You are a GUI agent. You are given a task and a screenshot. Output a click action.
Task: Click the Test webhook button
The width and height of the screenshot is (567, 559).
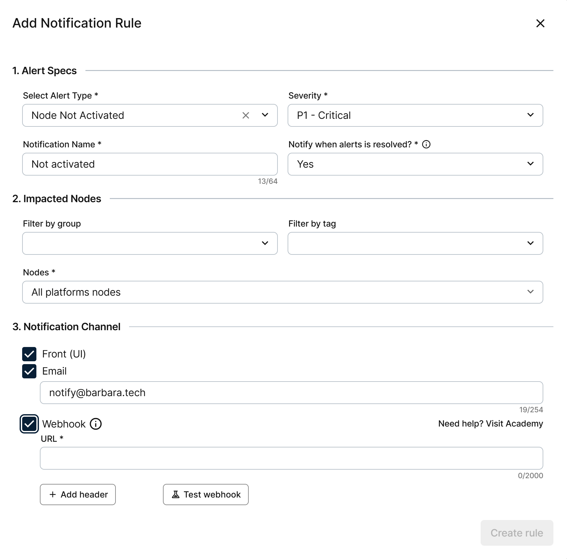coord(206,494)
